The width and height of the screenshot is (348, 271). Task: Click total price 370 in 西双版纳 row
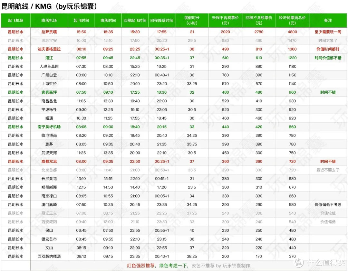coord(292,257)
